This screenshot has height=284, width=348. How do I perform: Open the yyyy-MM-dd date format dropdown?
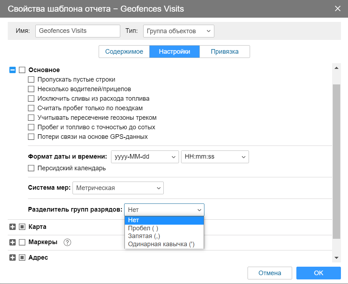pyautogui.click(x=145, y=157)
